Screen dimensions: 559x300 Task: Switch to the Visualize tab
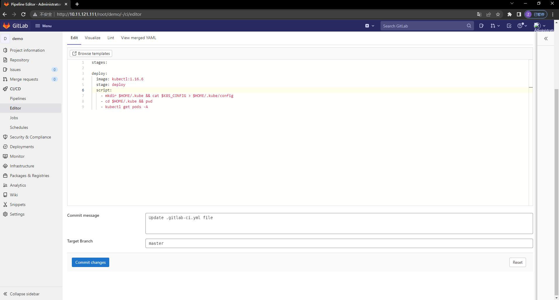tap(93, 38)
